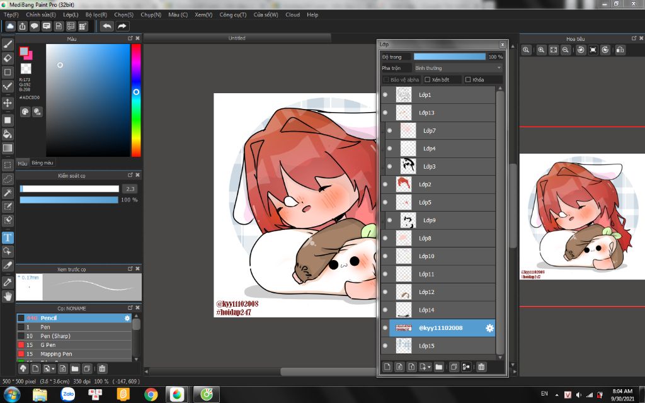This screenshot has height=403, width=645.
Task: Select the Lớp14 layer
Action: point(438,310)
